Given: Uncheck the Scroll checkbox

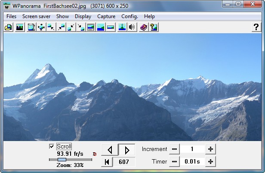Looking at the screenshot, I should tap(52, 146).
